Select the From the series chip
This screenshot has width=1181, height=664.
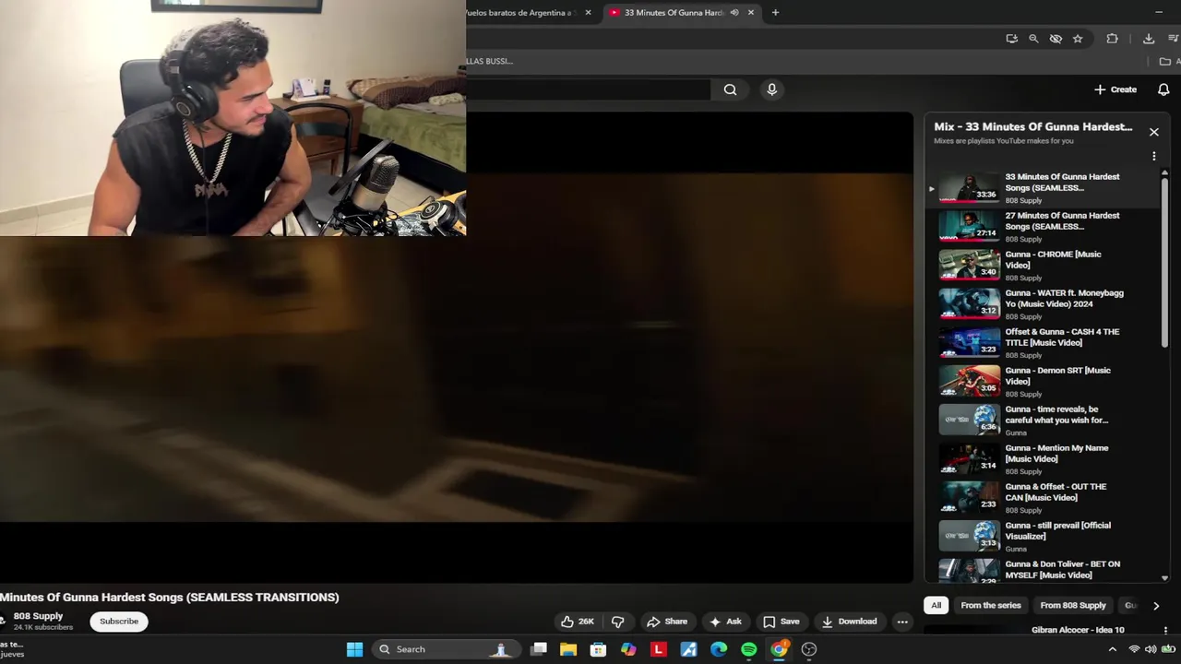[x=991, y=606]
